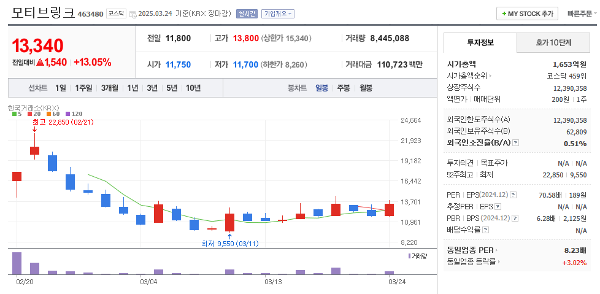The height and width of the screenshot is (294, 600).
Task: Click the 코스닥 459위 ranking value
Action: (567, 76)
